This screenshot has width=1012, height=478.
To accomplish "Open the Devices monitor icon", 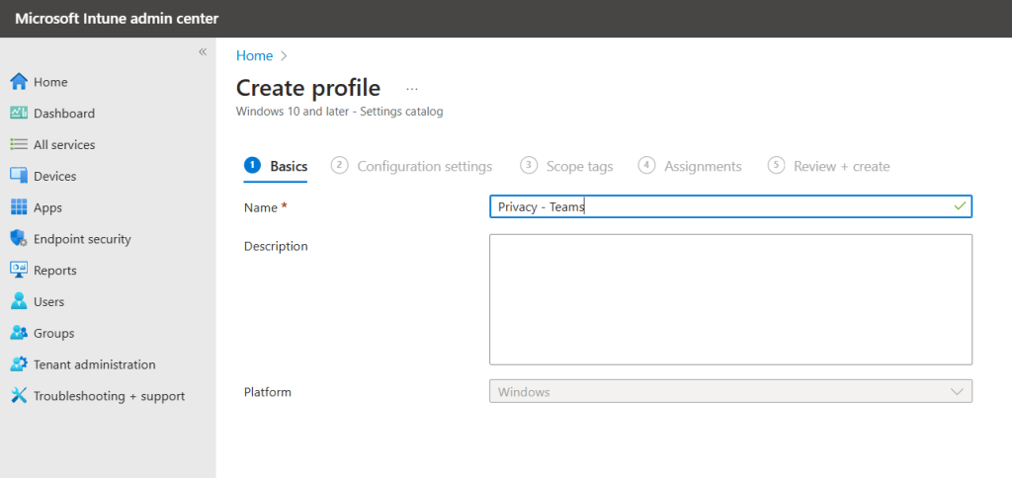I will coord(18,176).
